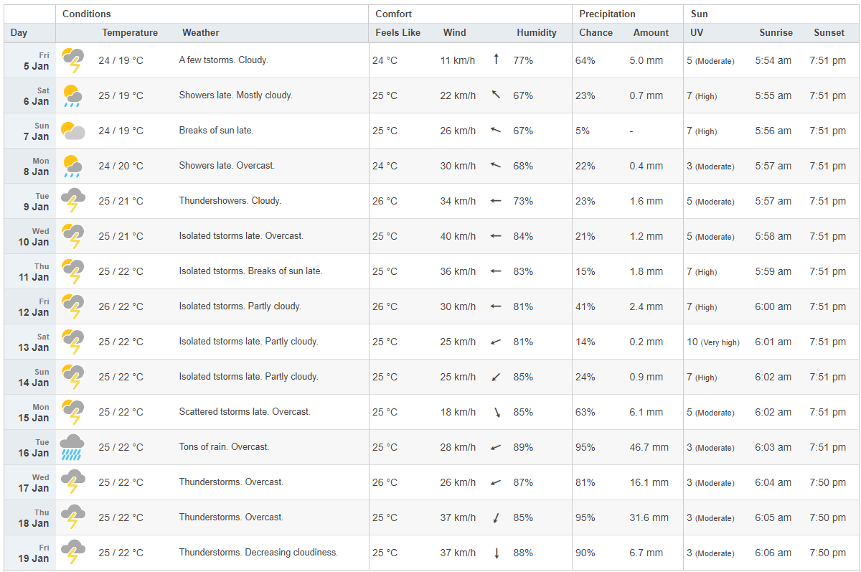The width and height of the screenshot is (861, 572).
Task: Click the wind arrow for Sun 14 Jan
Action: click(496, 377)
